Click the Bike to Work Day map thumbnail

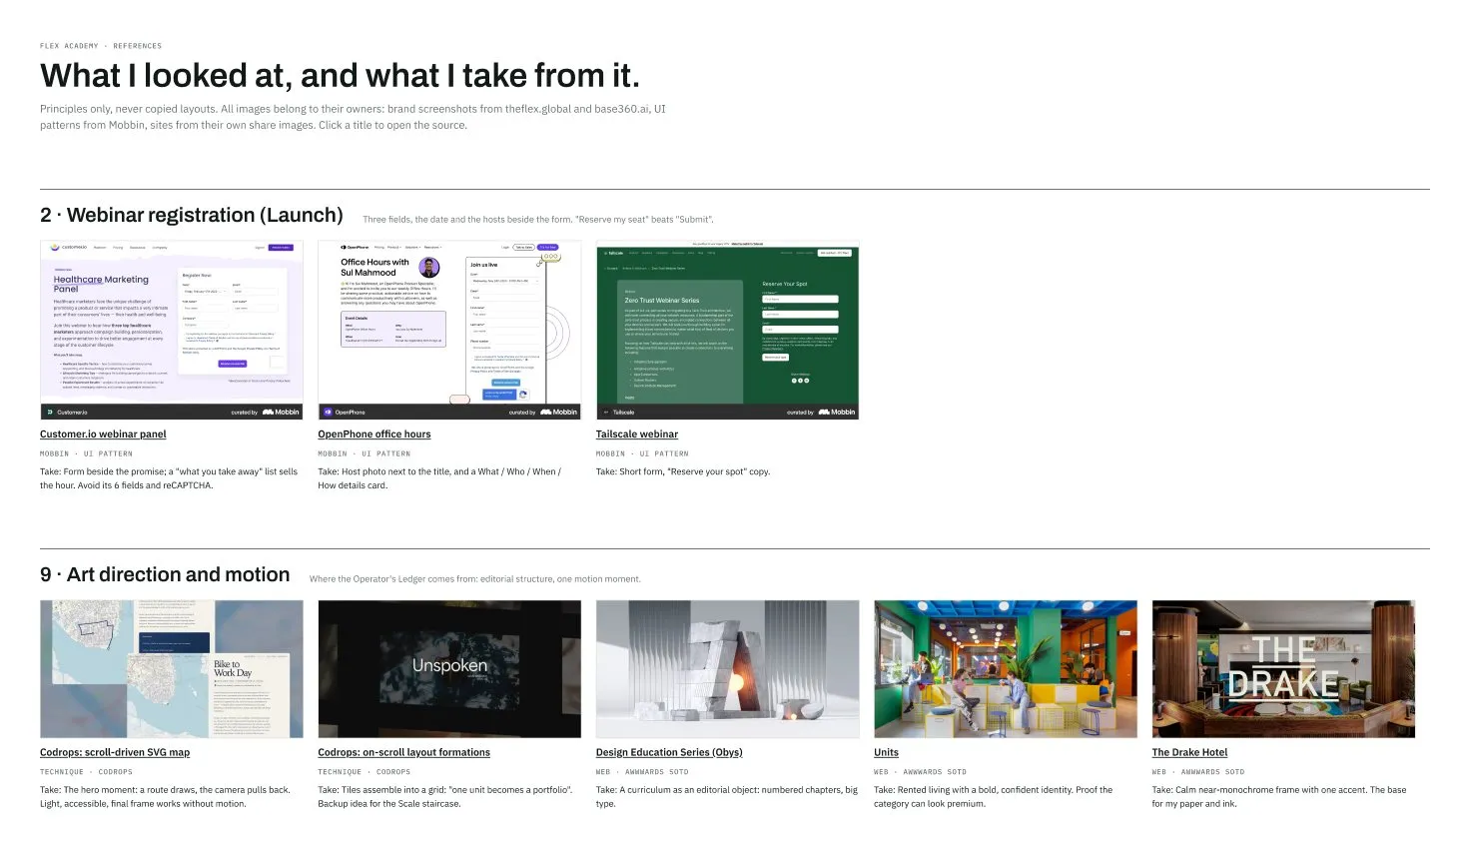click(172, 669)
